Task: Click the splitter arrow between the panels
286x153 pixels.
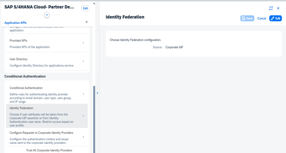Action: tap(97, 93)
